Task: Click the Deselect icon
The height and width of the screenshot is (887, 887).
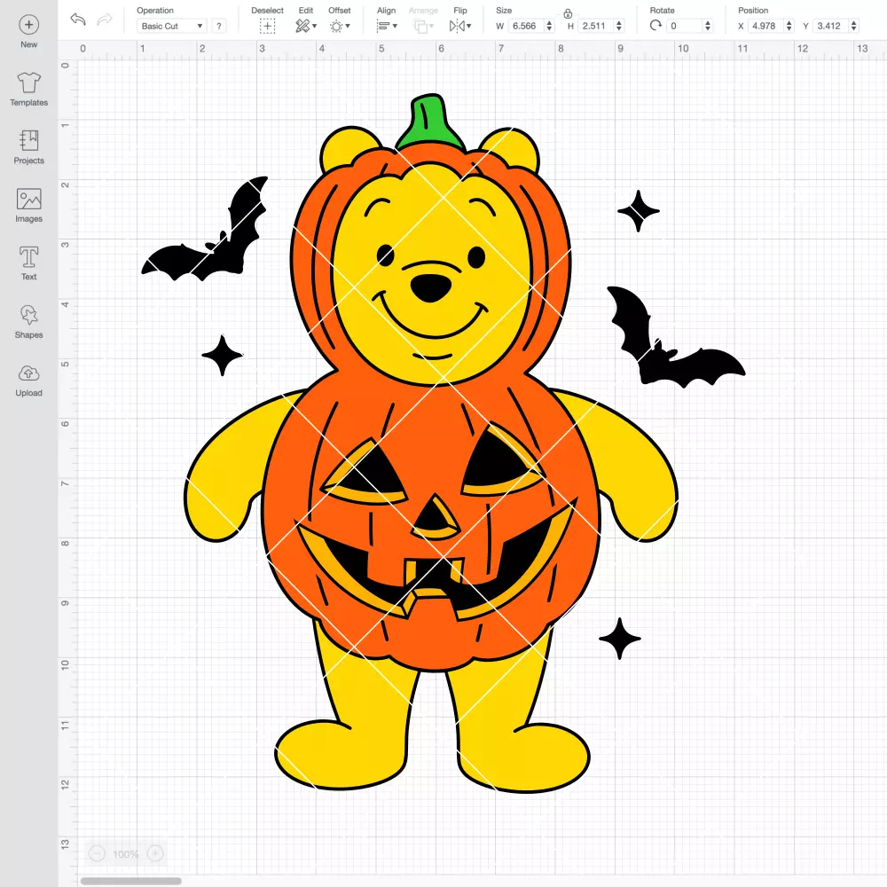Action: coord(268,26)
